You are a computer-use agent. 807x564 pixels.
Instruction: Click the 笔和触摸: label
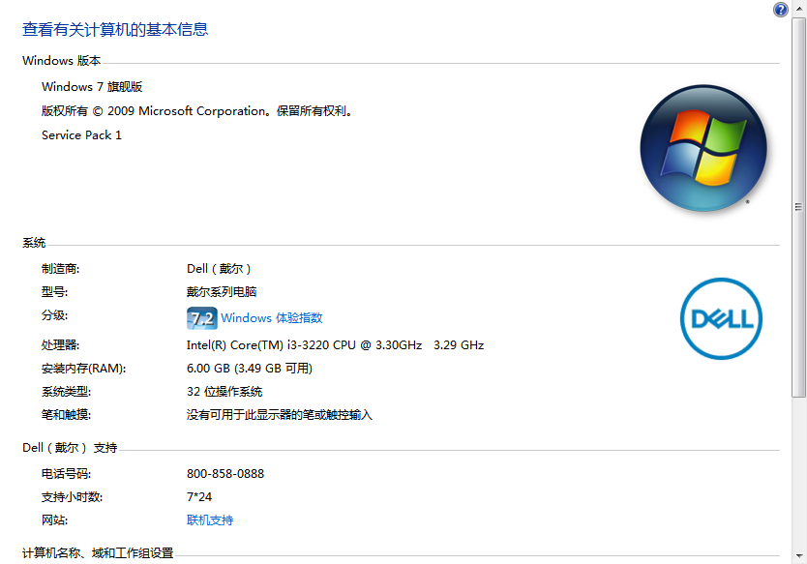[x=67, y=415]
